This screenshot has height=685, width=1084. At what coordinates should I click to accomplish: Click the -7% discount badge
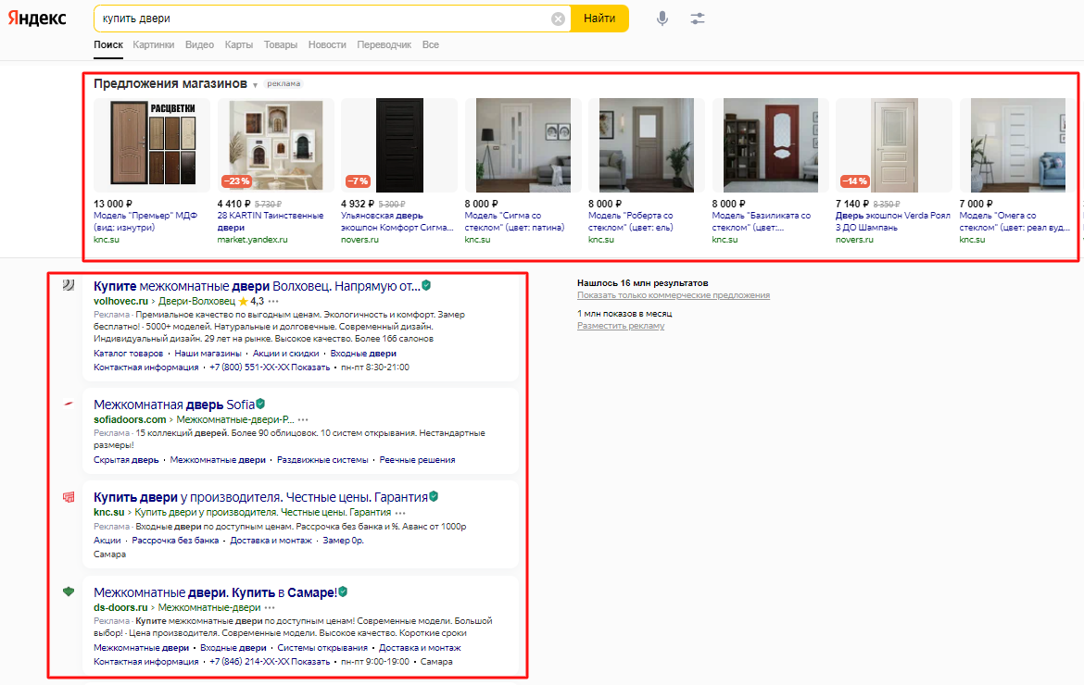coord(358,181)
